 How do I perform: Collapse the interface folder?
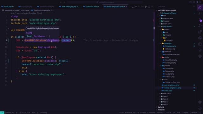[x=168, y=52]
